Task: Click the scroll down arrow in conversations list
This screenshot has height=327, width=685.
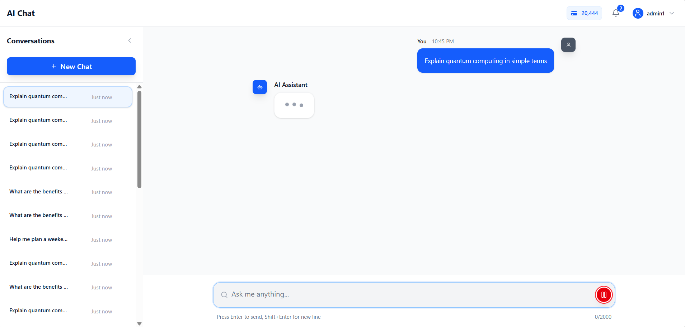Action: (139, 323)
